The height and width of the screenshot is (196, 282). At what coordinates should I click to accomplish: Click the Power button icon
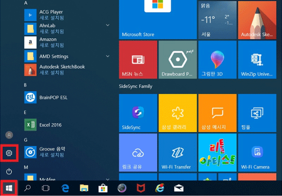pos(9,171)
